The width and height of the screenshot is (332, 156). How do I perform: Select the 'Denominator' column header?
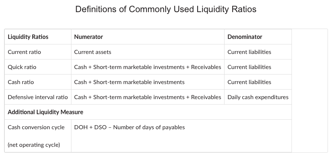tap(245, 37)
